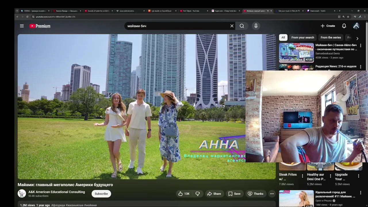
Task: Start voice search with the microphone icon
Action: pyautogui.click(x=256, y=26)
